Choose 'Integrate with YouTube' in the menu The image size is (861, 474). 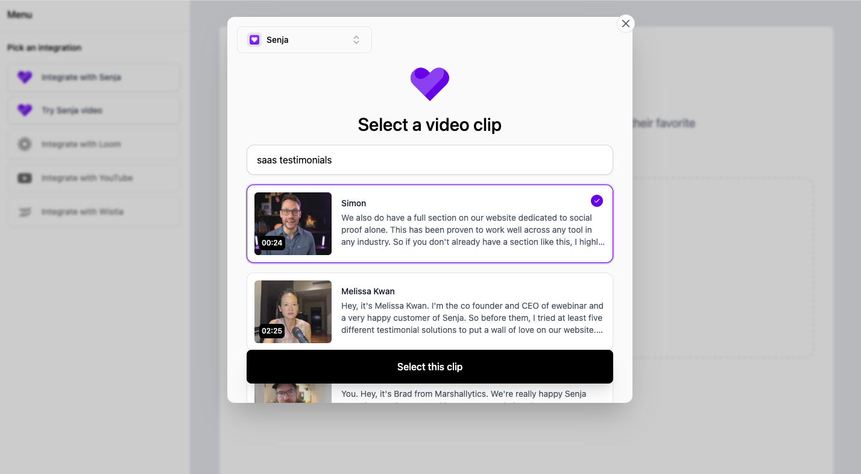[x=93, y=178]
